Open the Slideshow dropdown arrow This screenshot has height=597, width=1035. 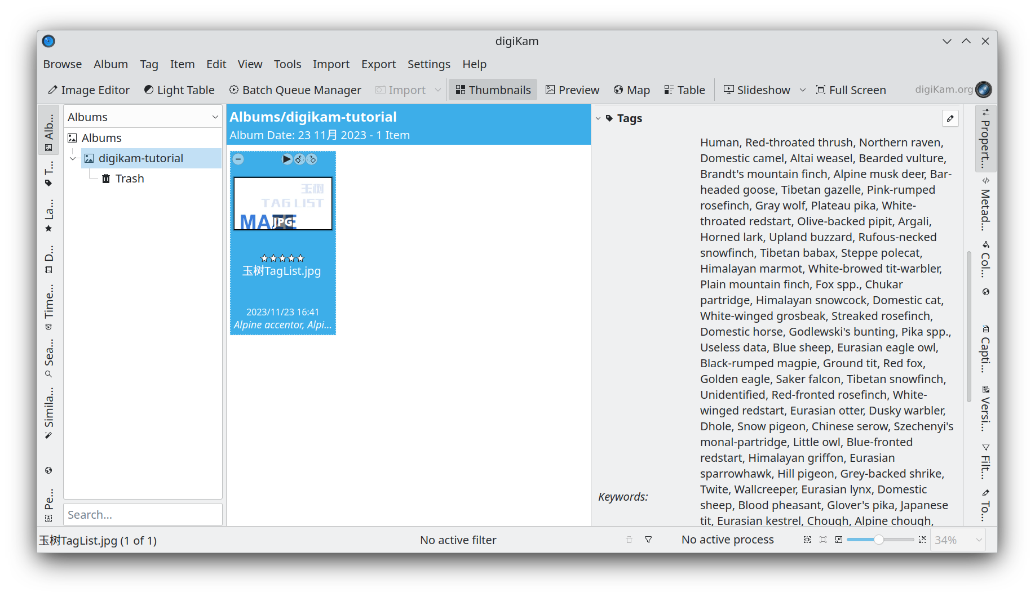point(803,90)
